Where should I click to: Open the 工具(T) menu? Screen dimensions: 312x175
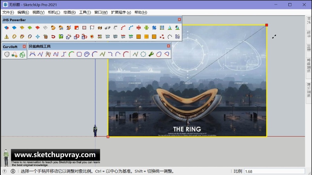(x=85, y=12)
